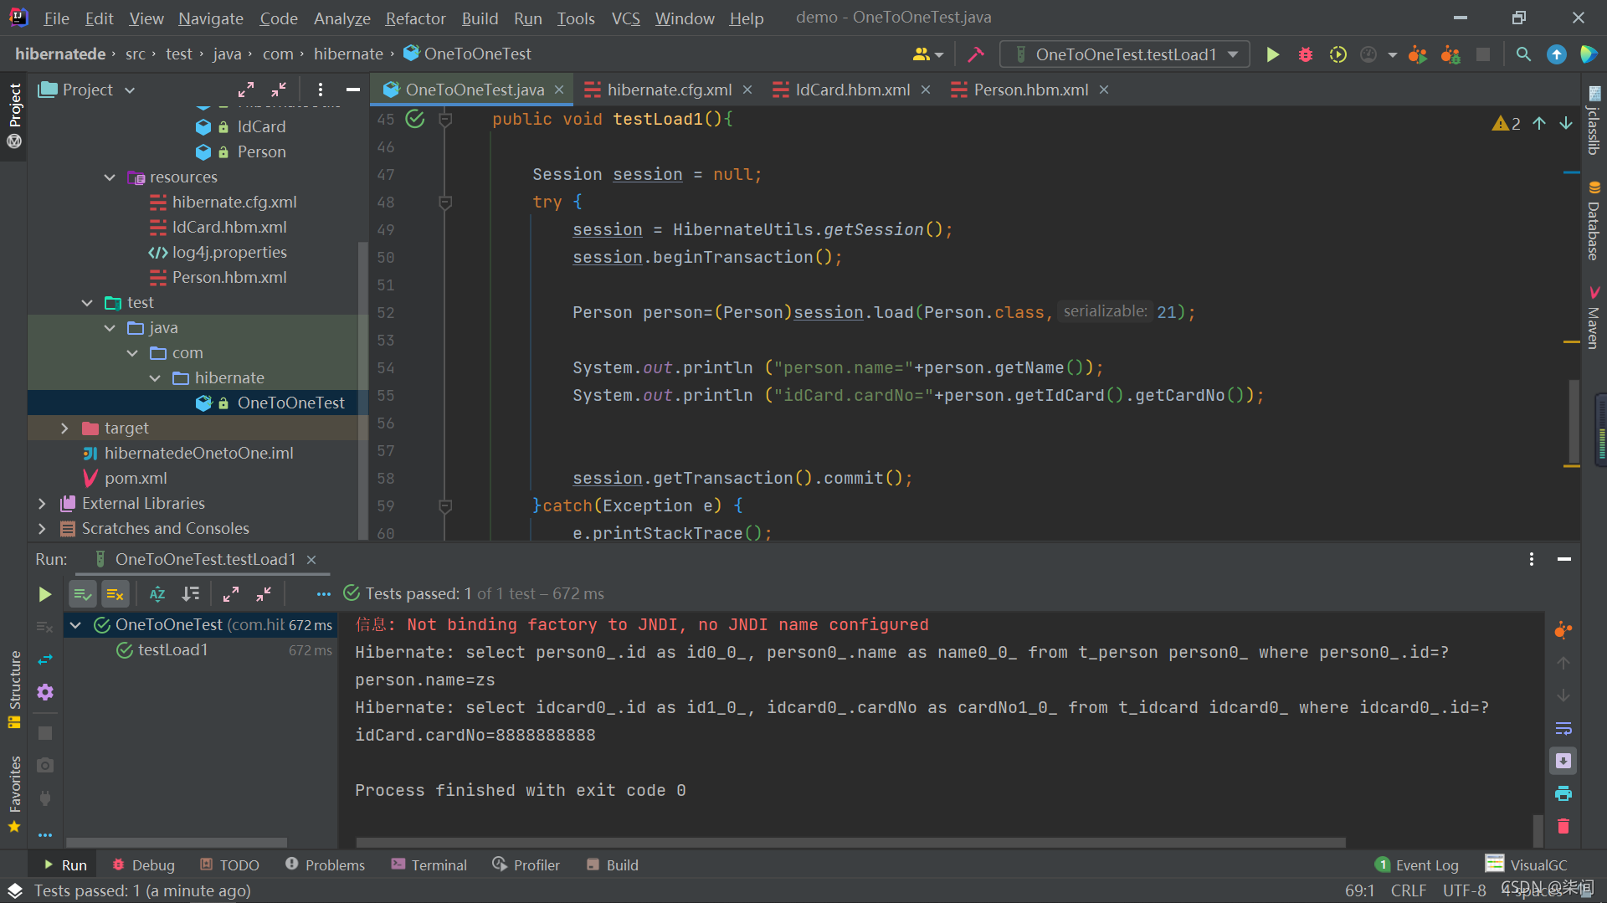
Task: Toggle show passed tests filter
Action: point(82,594)
